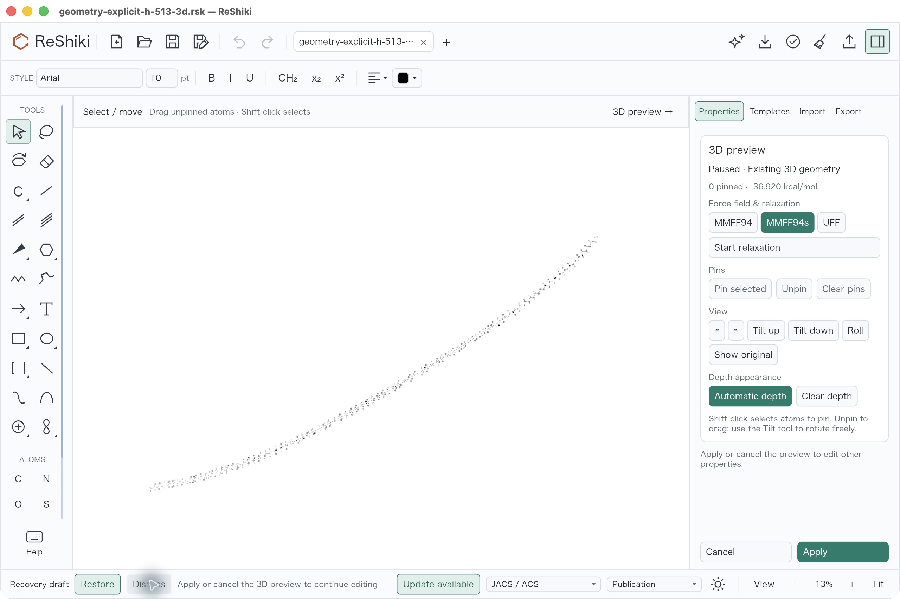Apply the 3D preview
900x599 pixels.
(x=842, y=552)
